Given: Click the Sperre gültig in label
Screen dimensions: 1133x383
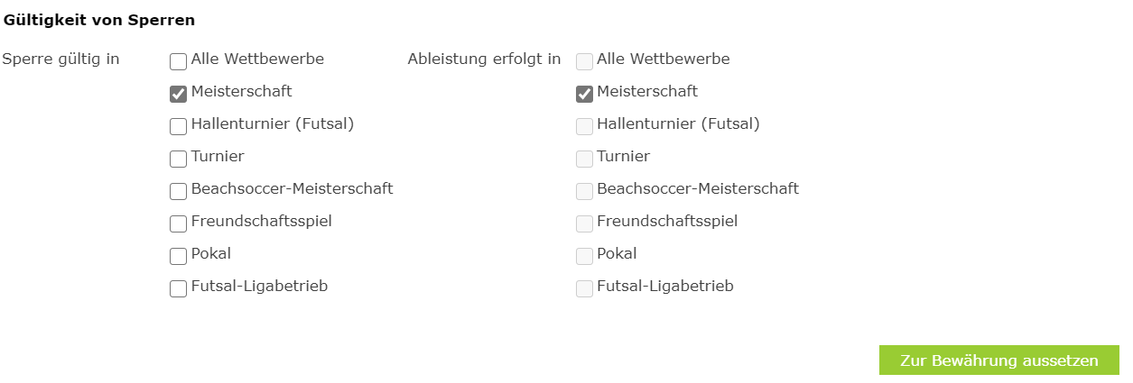Looking at the screenshot, I should 61,59.
